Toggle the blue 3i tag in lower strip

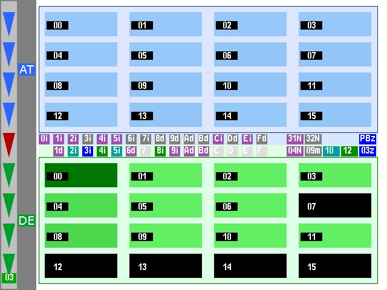click(88, 150)
